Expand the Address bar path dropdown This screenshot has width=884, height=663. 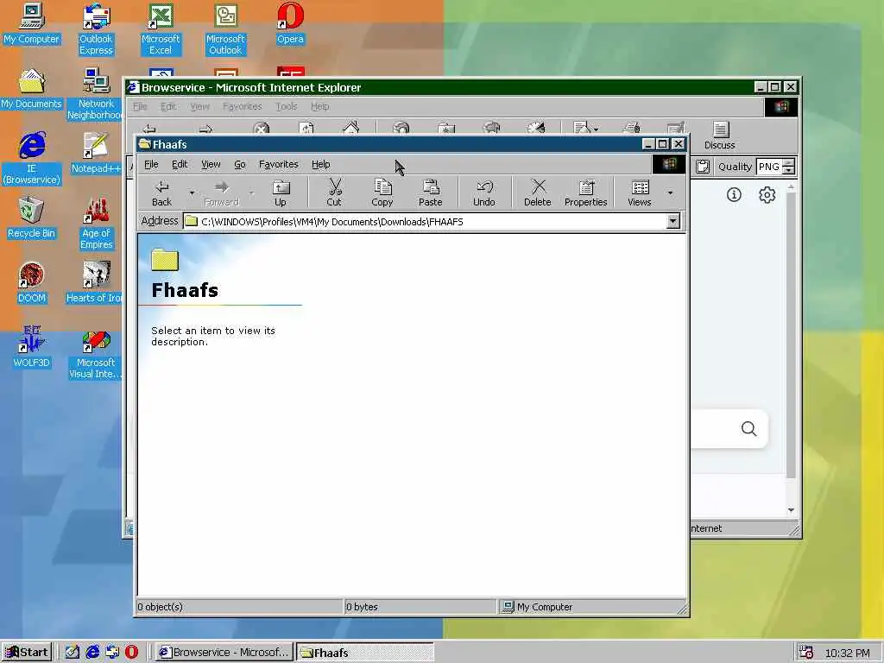click(673, 222)
